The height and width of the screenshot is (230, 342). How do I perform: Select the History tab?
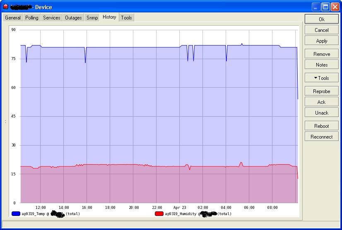[109, 17]
